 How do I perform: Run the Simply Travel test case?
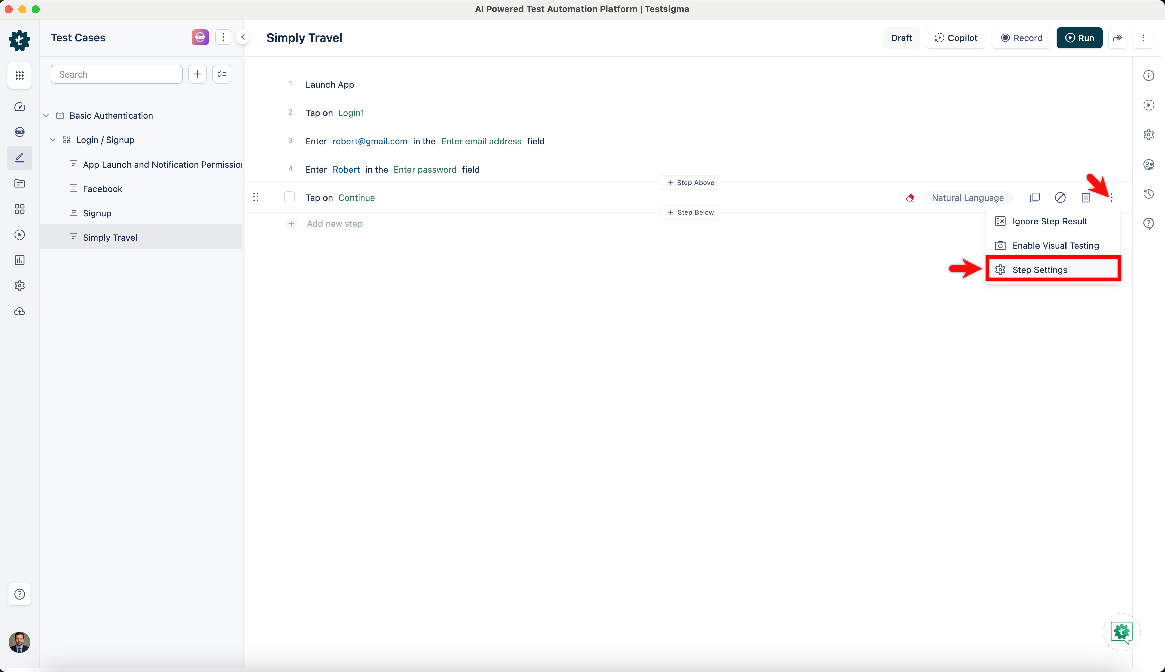point(1080,38)
